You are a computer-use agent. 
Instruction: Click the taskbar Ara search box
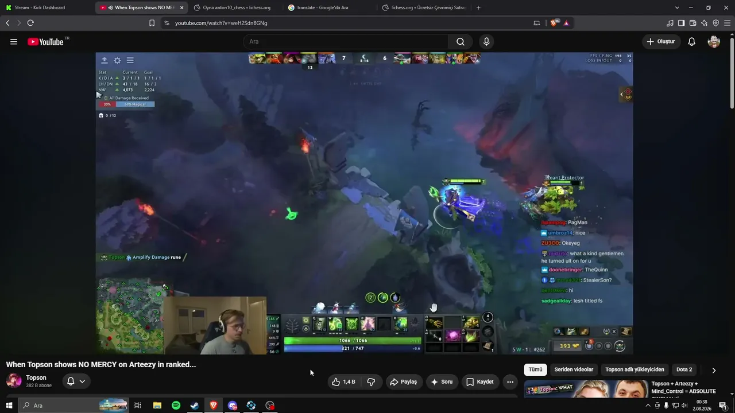point(73,406)
